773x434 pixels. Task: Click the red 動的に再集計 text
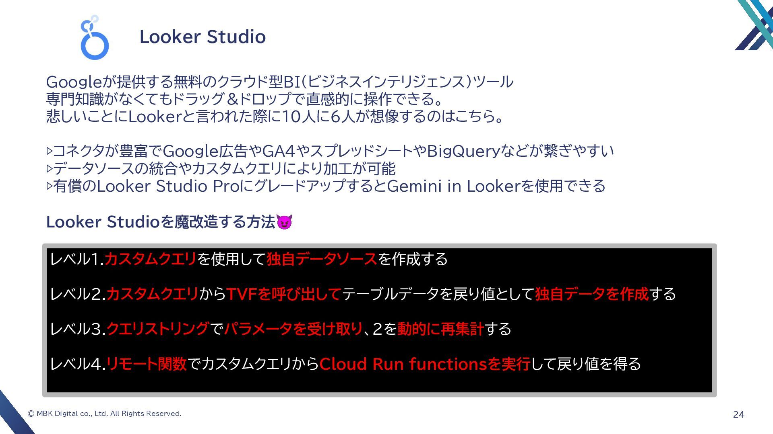point(440,329)
